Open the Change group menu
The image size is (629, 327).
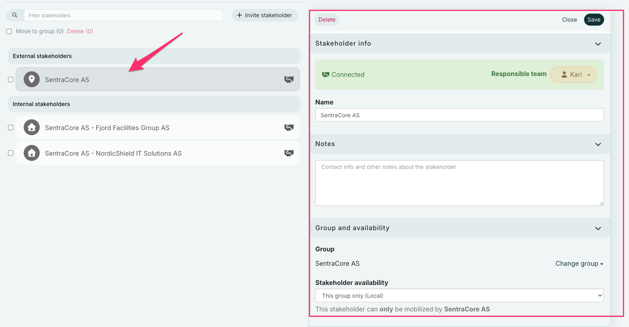pyautogui.click(x=579, y=263)
